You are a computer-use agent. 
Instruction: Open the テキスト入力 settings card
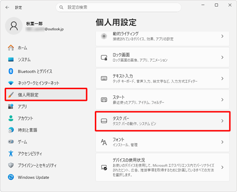point(163,79)
